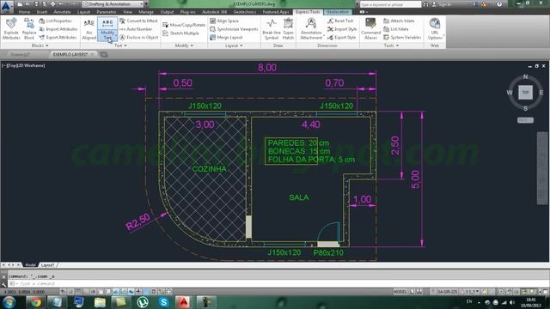Select the Auto Number command
Screen dimensions: 550x309
click(x=136, y=29)
